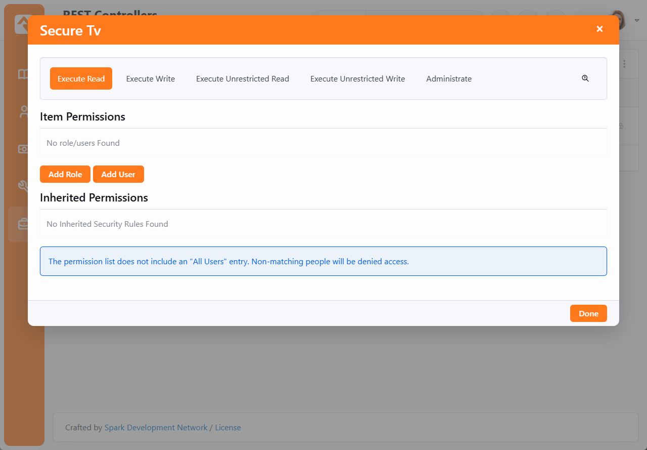Switch to the Administrate tab
The height and width of the screenshot is (450, 647).
449,78
